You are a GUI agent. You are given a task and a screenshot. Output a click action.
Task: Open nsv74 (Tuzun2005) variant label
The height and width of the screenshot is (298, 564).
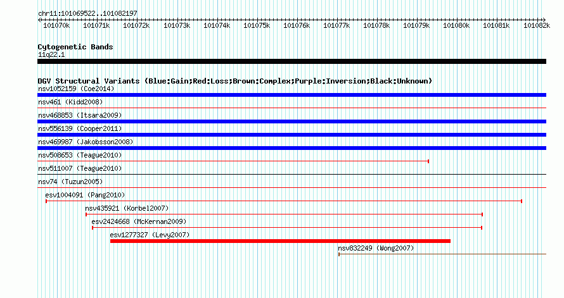coord(70,182)
